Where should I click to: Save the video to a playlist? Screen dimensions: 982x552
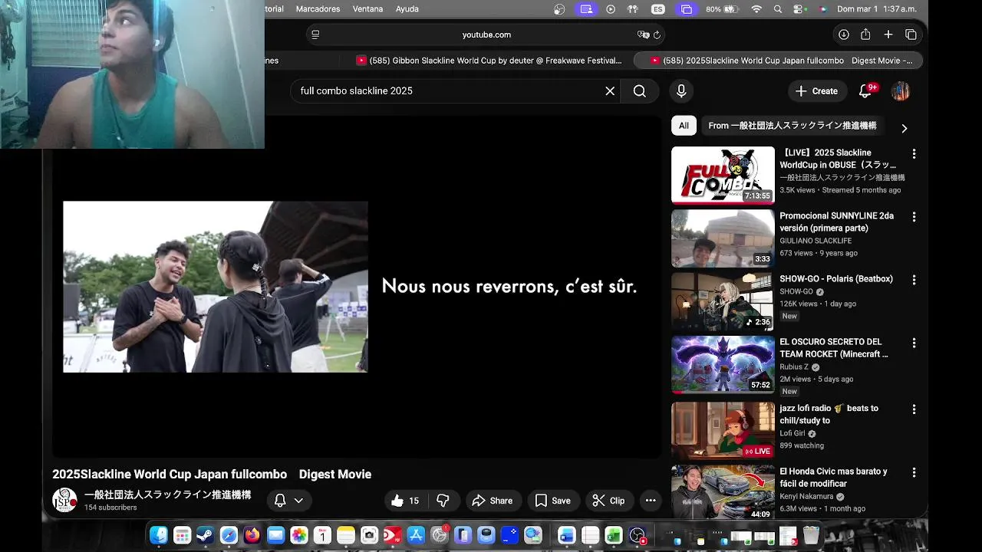click(x=553, y=501)
